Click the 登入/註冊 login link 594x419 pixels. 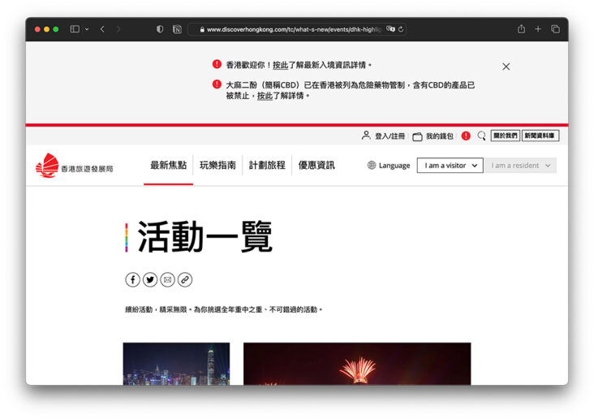point(383,136)
